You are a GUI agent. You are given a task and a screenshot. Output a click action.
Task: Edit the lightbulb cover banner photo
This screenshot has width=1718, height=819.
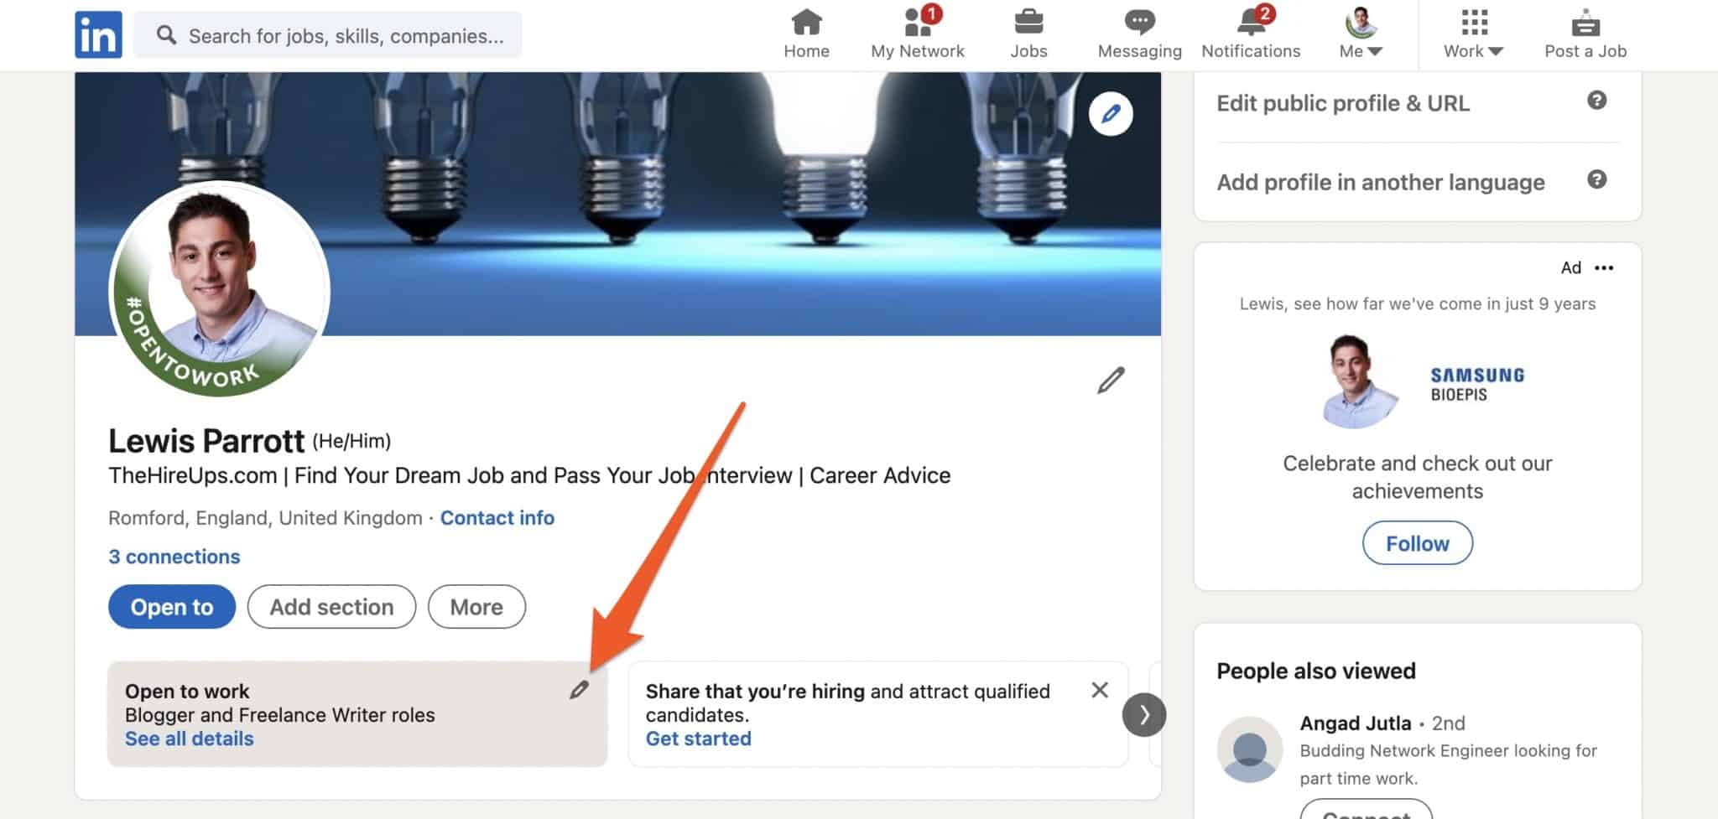point(1111,113)
